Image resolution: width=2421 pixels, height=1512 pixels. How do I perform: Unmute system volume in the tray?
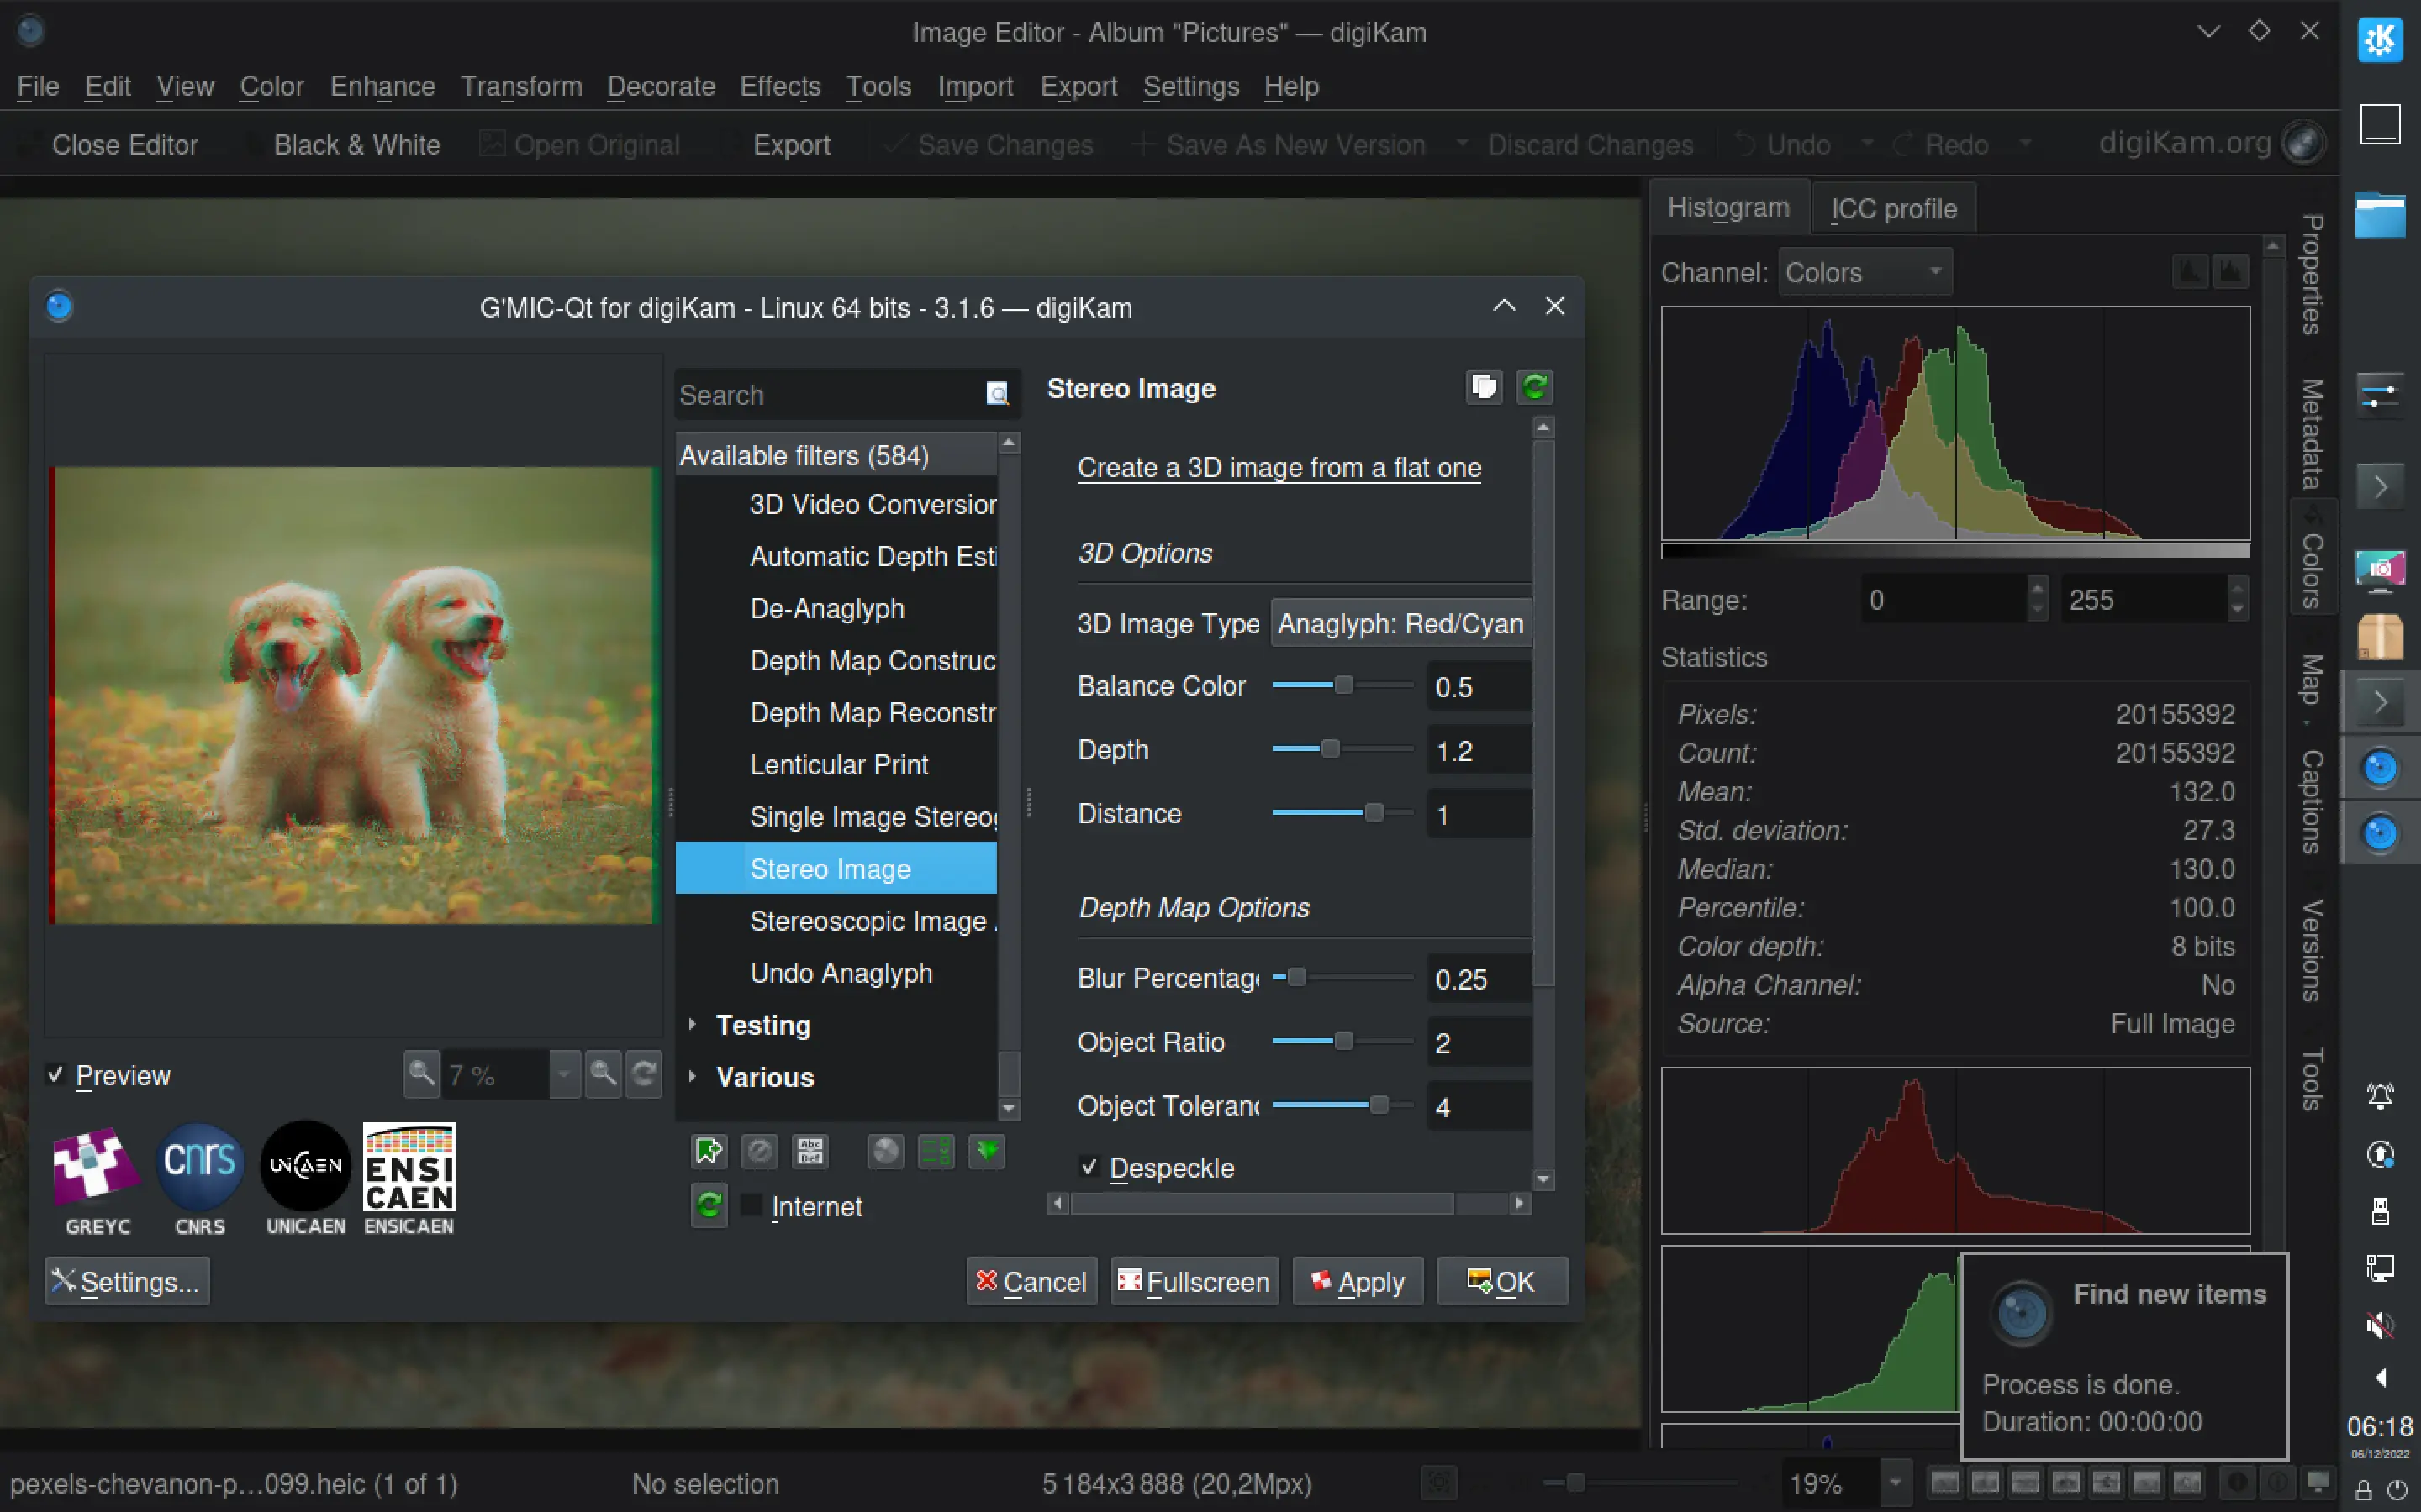[x=2380, y=1326]
